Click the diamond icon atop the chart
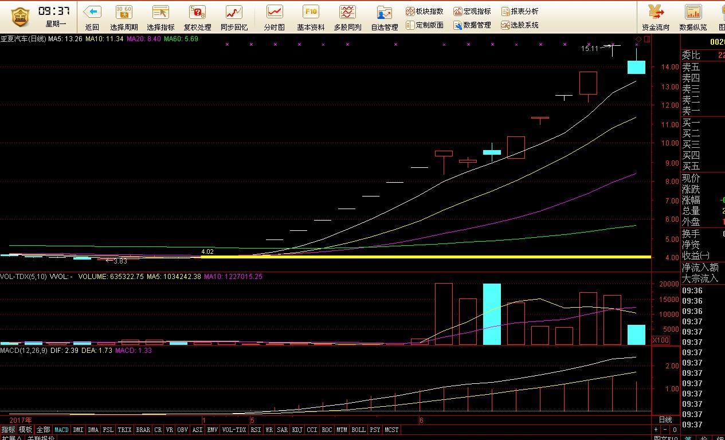Image resolution: width=725 pixels, height=440 pixels. pyautogui.click(x=638, y=39)
